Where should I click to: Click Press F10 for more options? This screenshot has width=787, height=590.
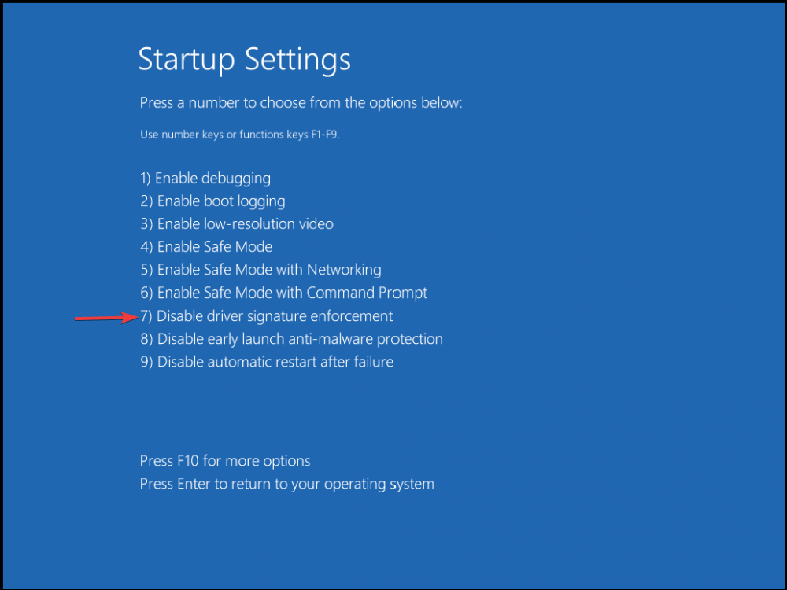tap(225, 461)
